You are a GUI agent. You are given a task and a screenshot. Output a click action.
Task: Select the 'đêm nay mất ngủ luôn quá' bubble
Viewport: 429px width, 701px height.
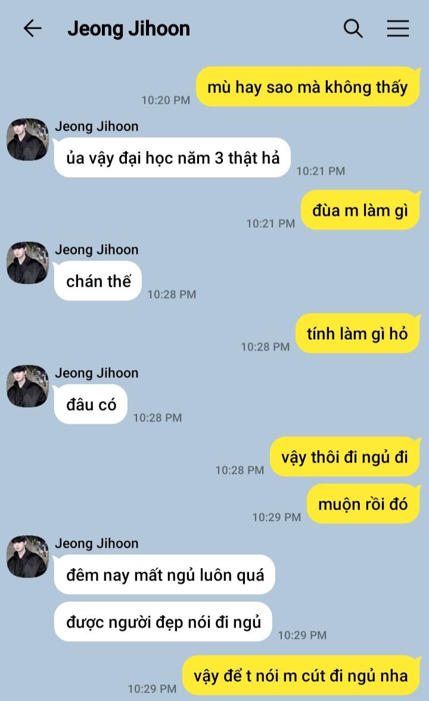[164, 575]
